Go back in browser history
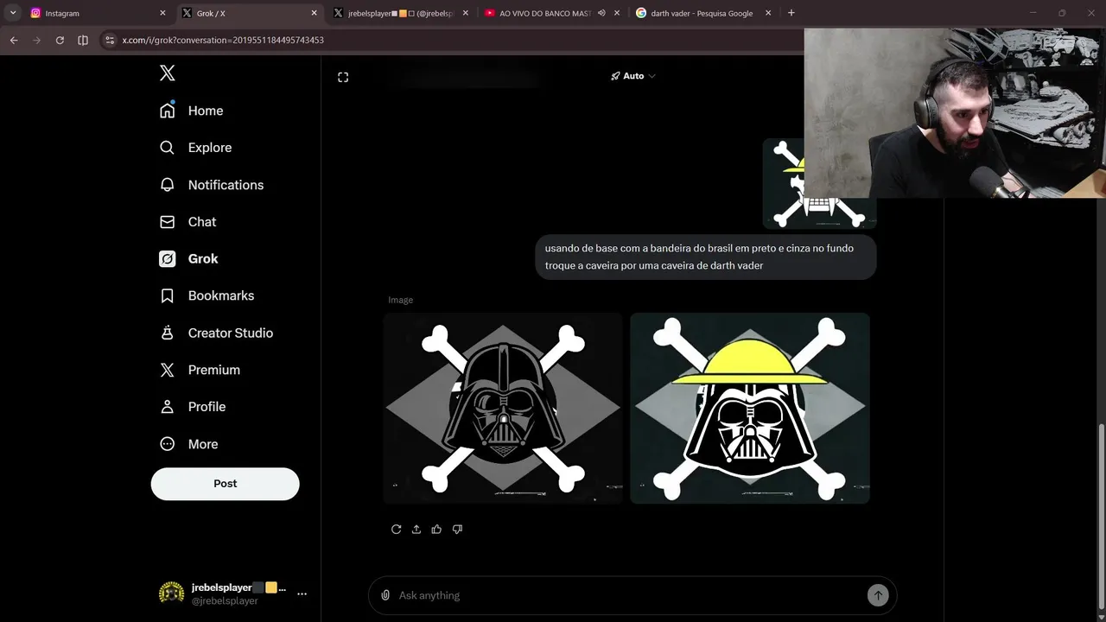The image size is (1106, 622). click(x=14, y=40)
